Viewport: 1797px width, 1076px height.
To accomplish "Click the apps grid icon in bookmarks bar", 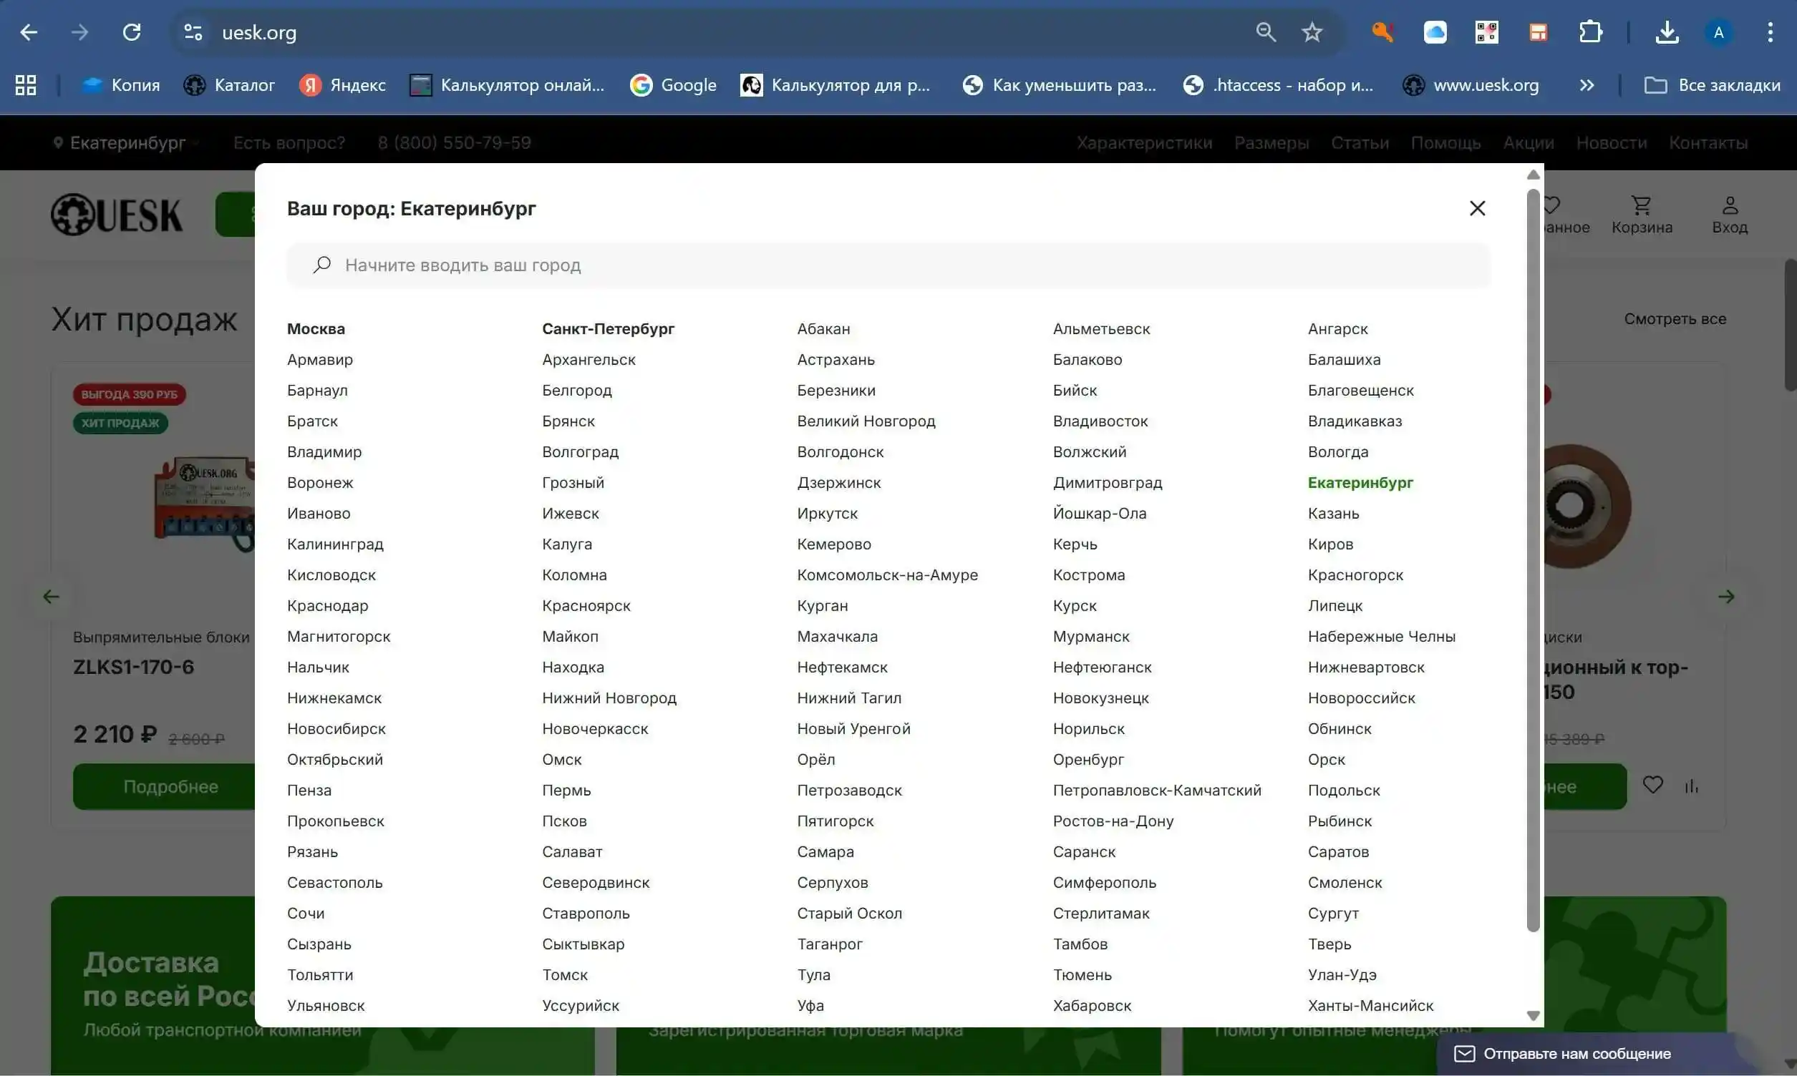I will tap(26, 86).
